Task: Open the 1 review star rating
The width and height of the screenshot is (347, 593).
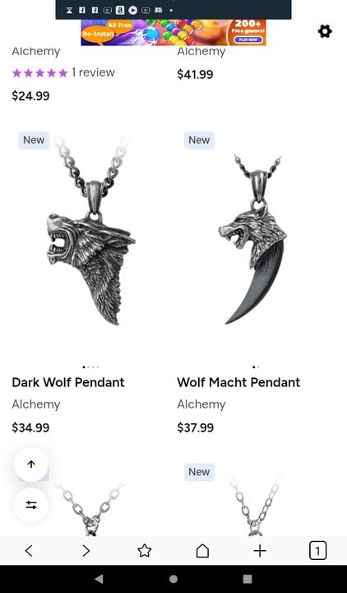Action: (63, 72)
